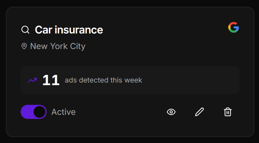
Task: Click the word "City" in the location line
Action: 77,46
